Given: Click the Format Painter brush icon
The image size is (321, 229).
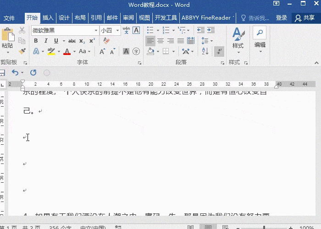Looking at the screenshot, I should click(x=22, y=50).
